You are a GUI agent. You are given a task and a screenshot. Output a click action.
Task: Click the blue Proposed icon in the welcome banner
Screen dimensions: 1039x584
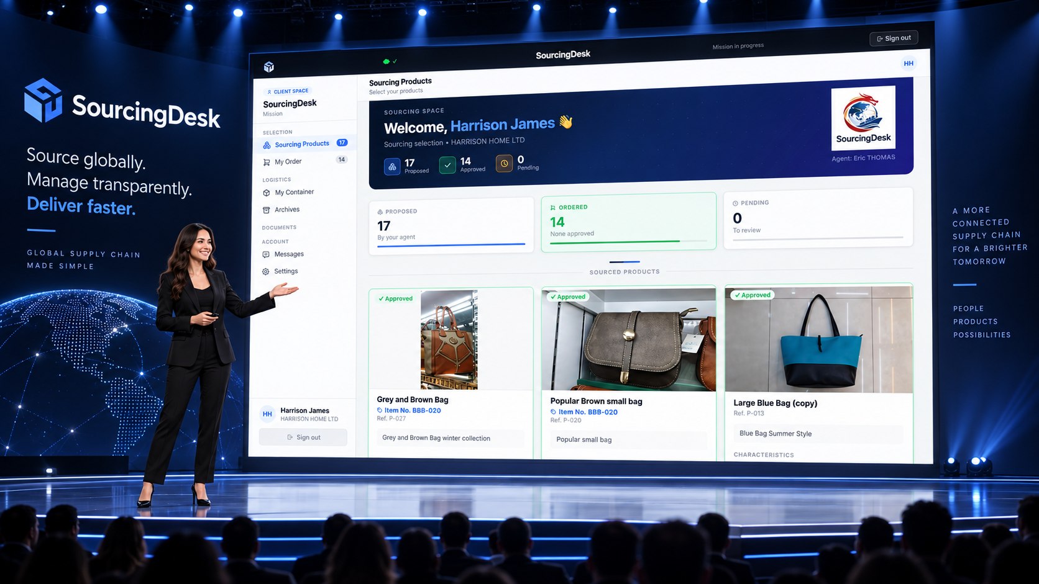pos(392,167)
